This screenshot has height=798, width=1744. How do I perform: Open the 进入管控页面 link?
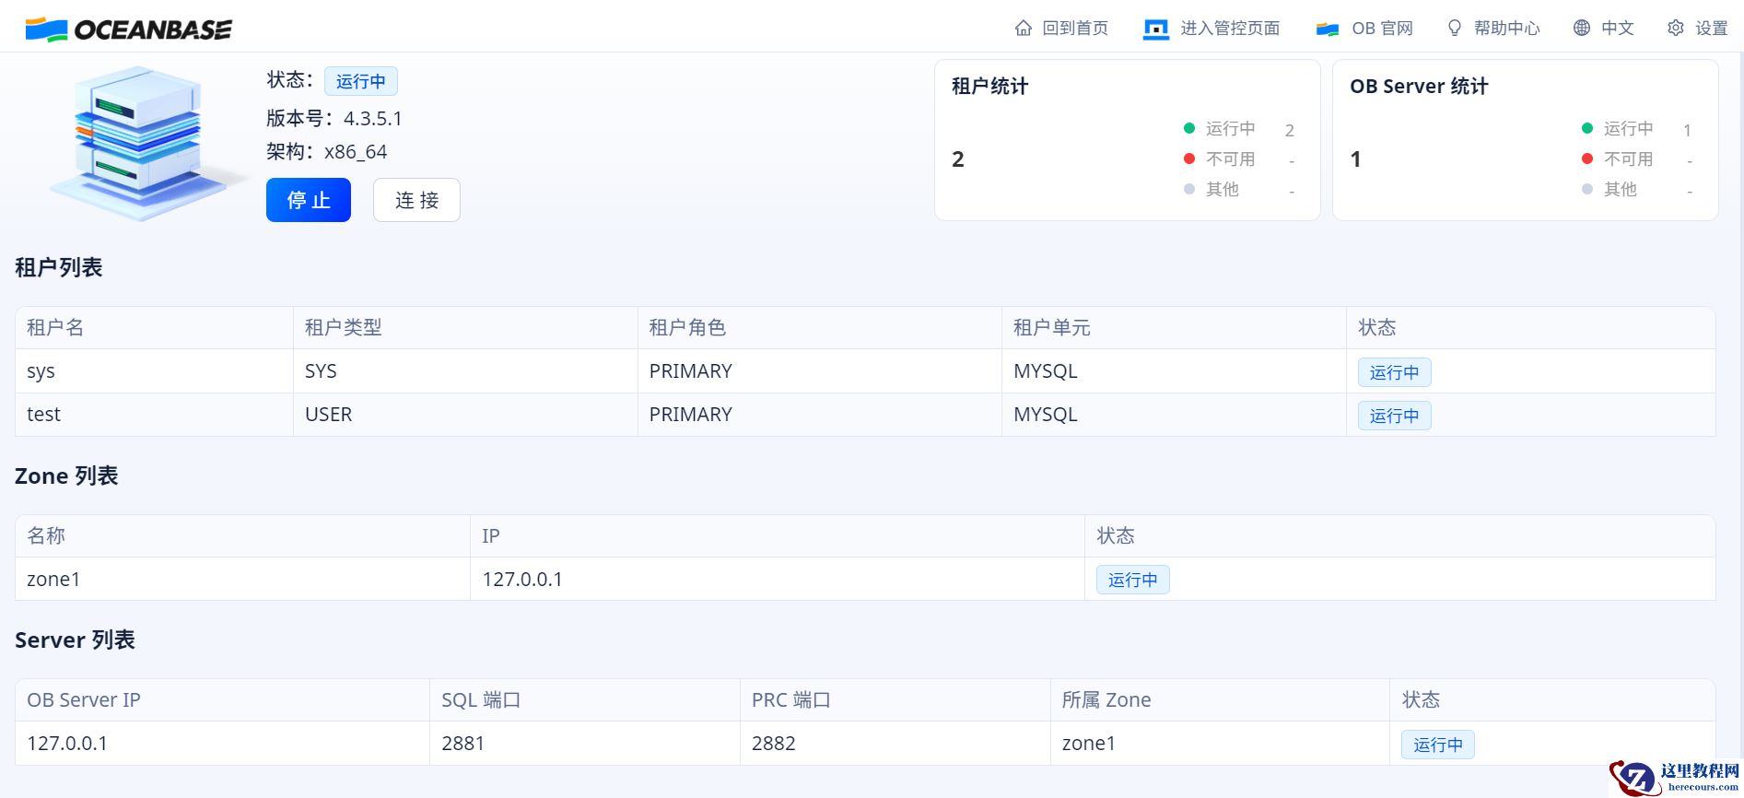click(x=1230, y=29)
